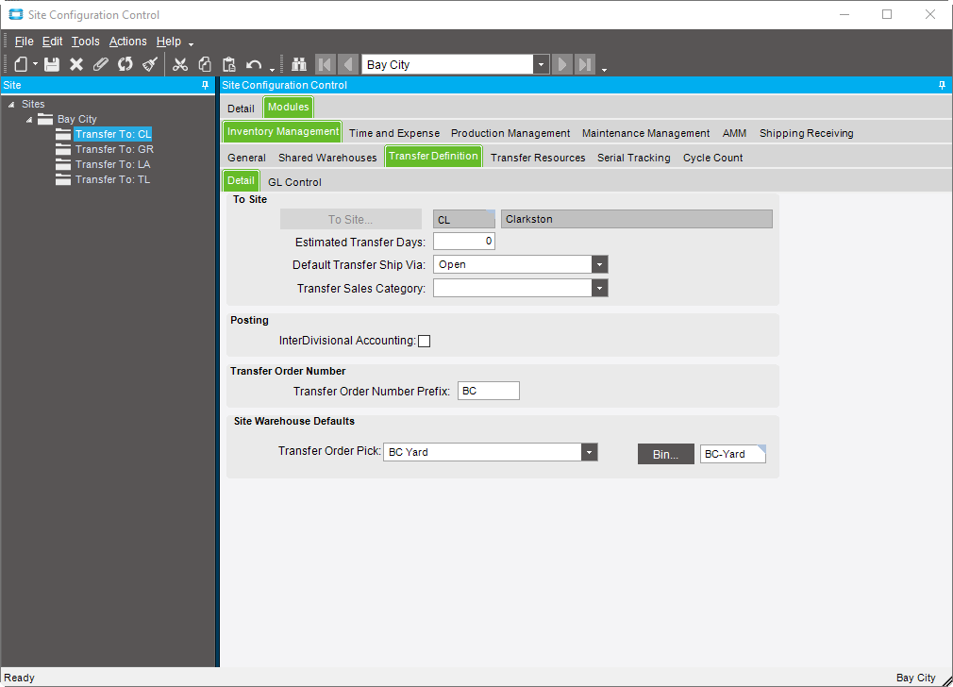Click the Undo arrow icon
953x687 pixels.
[254, 64]
